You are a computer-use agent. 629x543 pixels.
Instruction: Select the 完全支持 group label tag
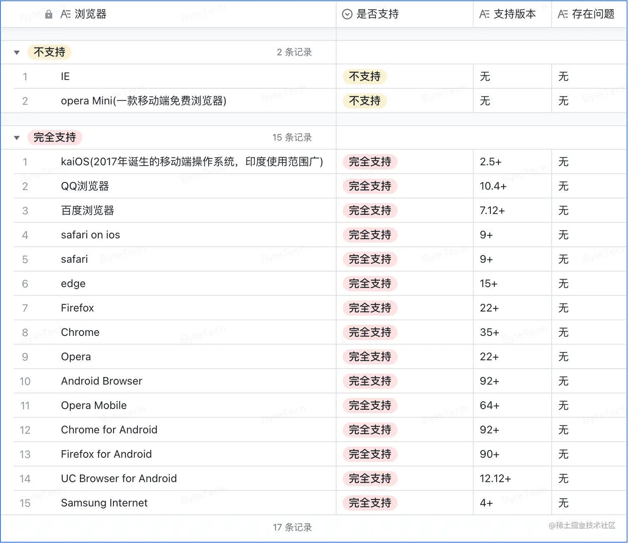(x=54, y=137)
